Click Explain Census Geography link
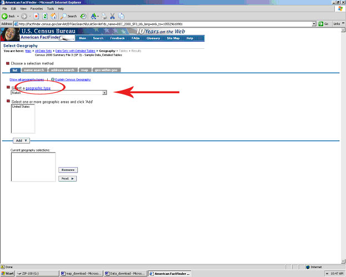Image resolution: width=346 pixels, height=277 pixels. [x=73, y=79]
